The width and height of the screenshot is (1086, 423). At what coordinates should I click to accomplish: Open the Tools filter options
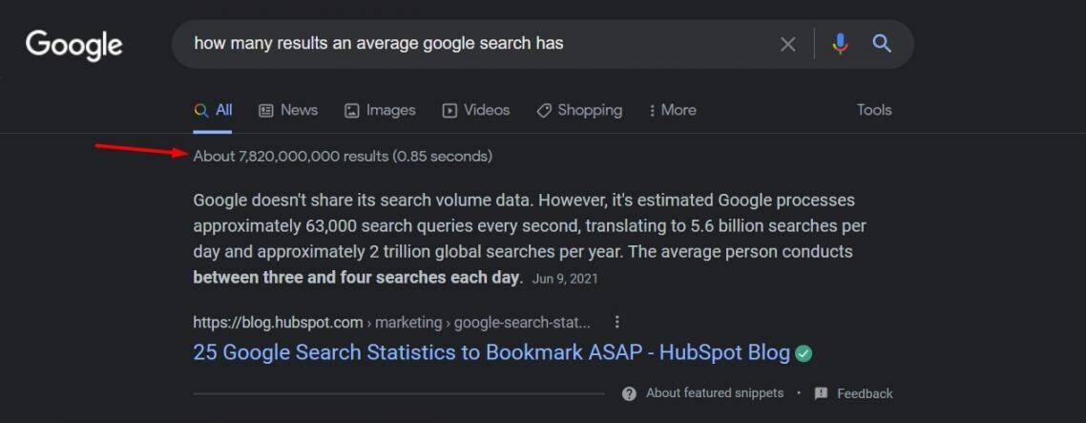pos(873,110)
